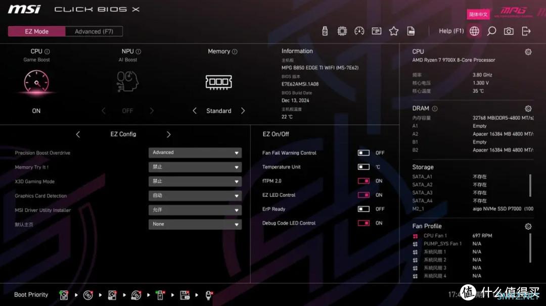Open Graphics Card Detection dropdown
Screen dimensions: 546x306
point(195,196)
